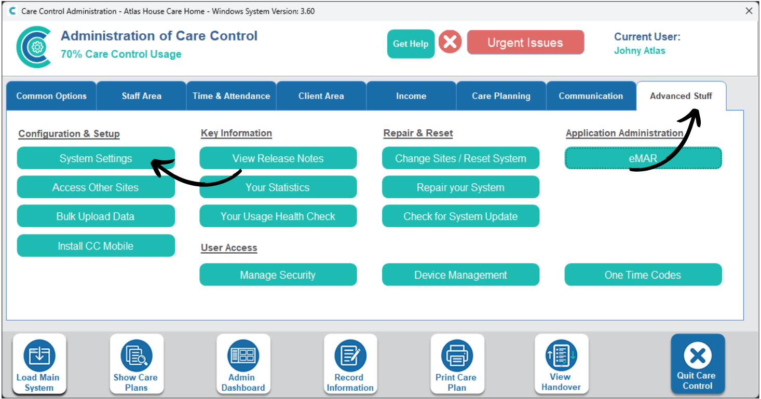This screenshot has height=399, width=761.
Task: Click the Application Administration heading
Action: tap(624, 133)
